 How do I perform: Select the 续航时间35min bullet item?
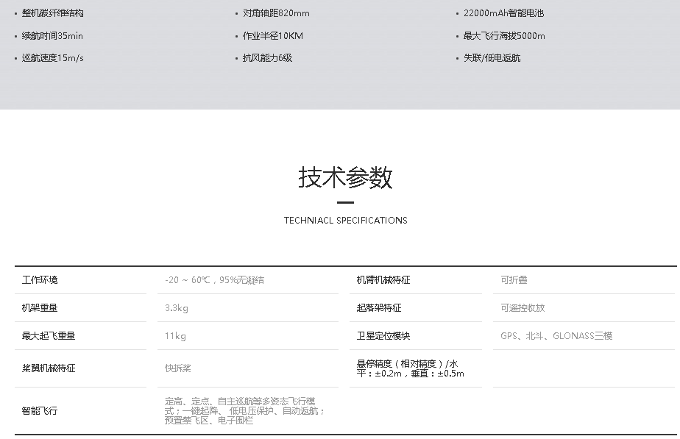52,36
